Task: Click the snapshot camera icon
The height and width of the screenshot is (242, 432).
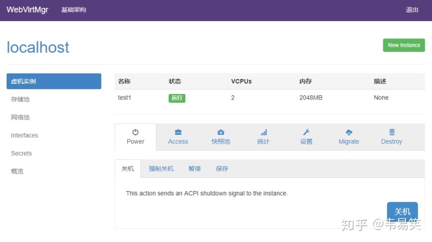Action: 221,132
